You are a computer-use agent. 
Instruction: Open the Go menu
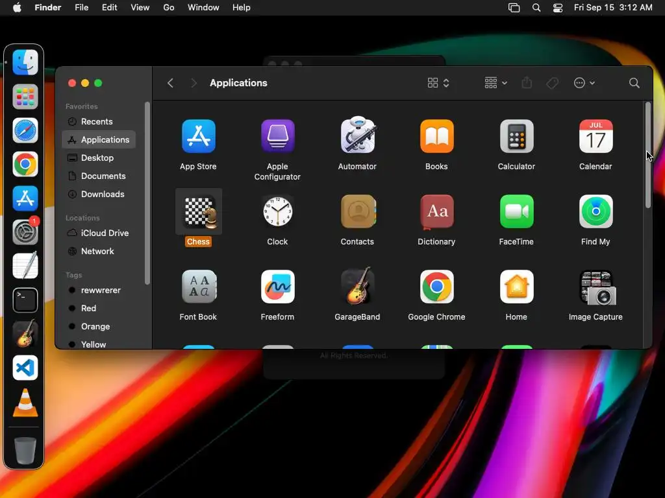169,8
